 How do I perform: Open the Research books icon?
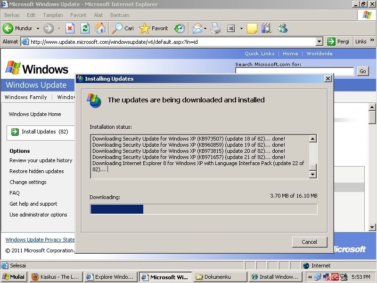point(266,28)
